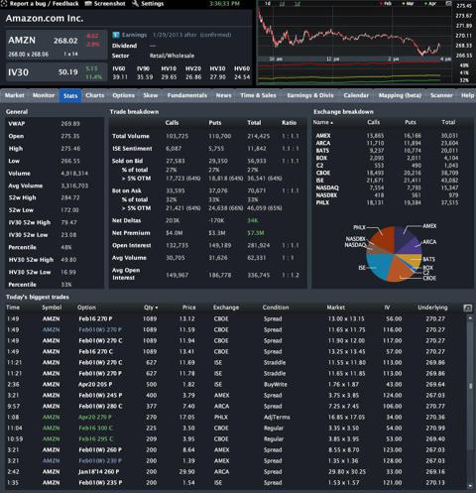The width and height of the screenshot is (476, 493).
Task: Select the Feb16 295 C trade row
Action: point(236,439)
